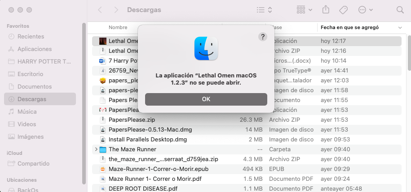Click the 'Carpeta' type cell
This screenshot has width=411, height=192.
pos(280,149)
